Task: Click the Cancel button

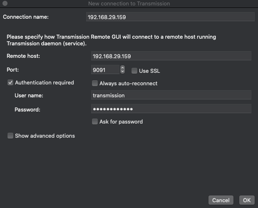Action: [221, 200]
